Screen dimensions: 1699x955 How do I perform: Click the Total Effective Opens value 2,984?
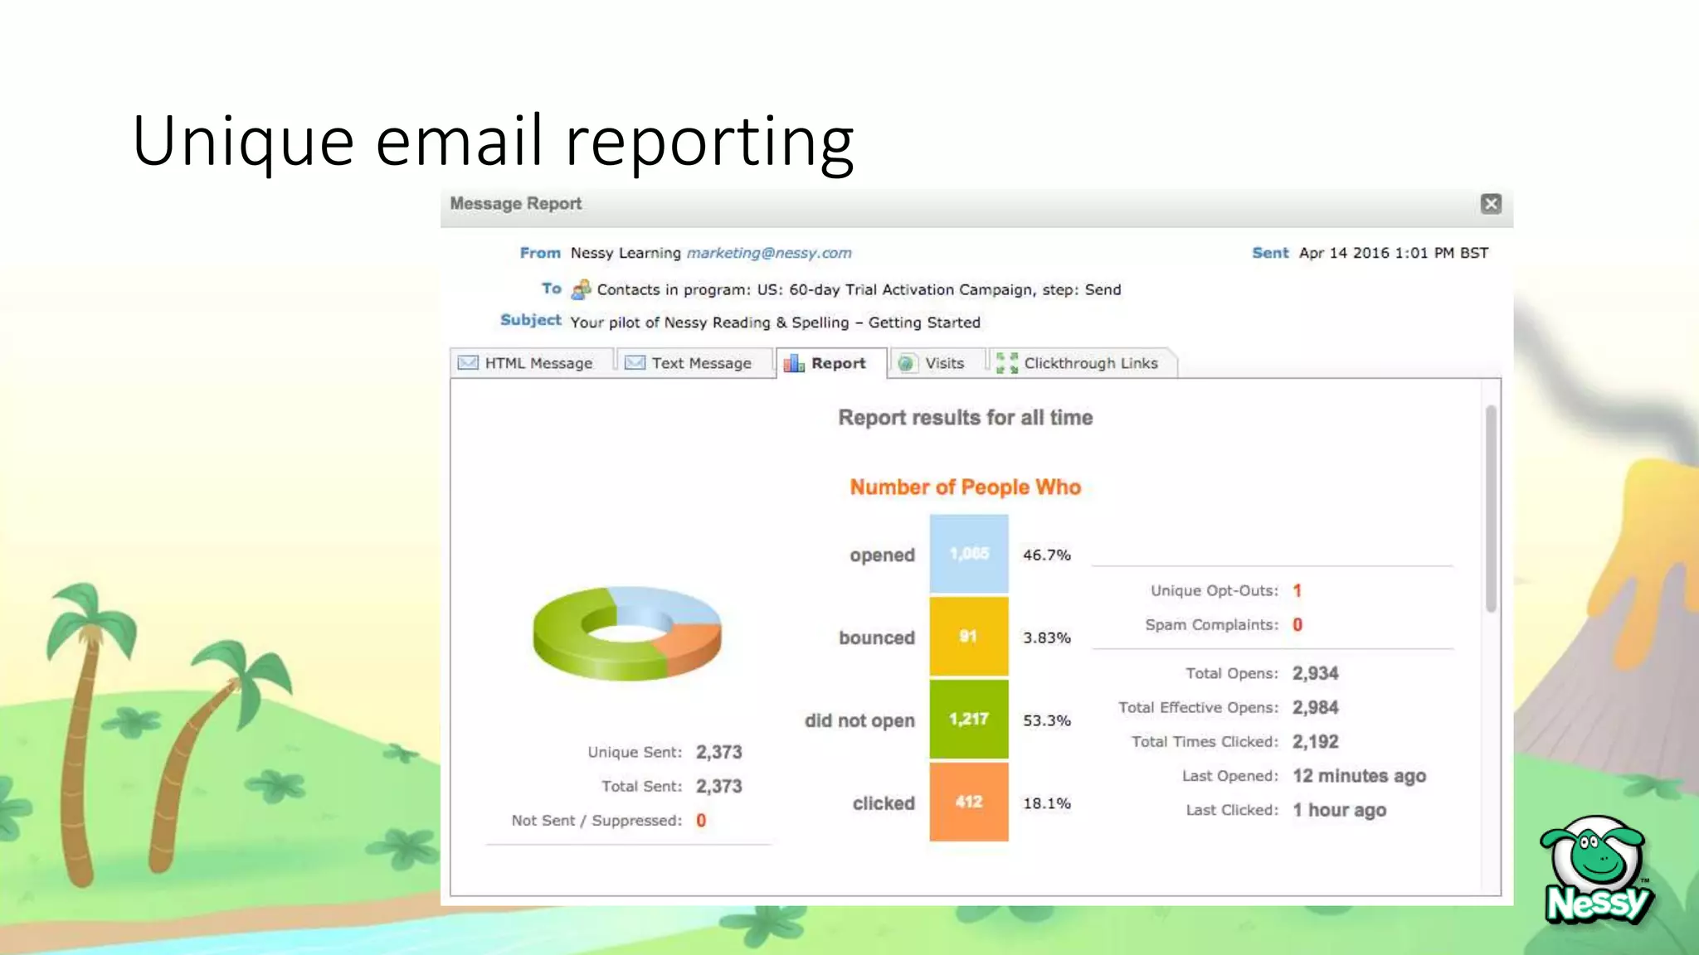pyautogui.click(x=1315, y=707)
